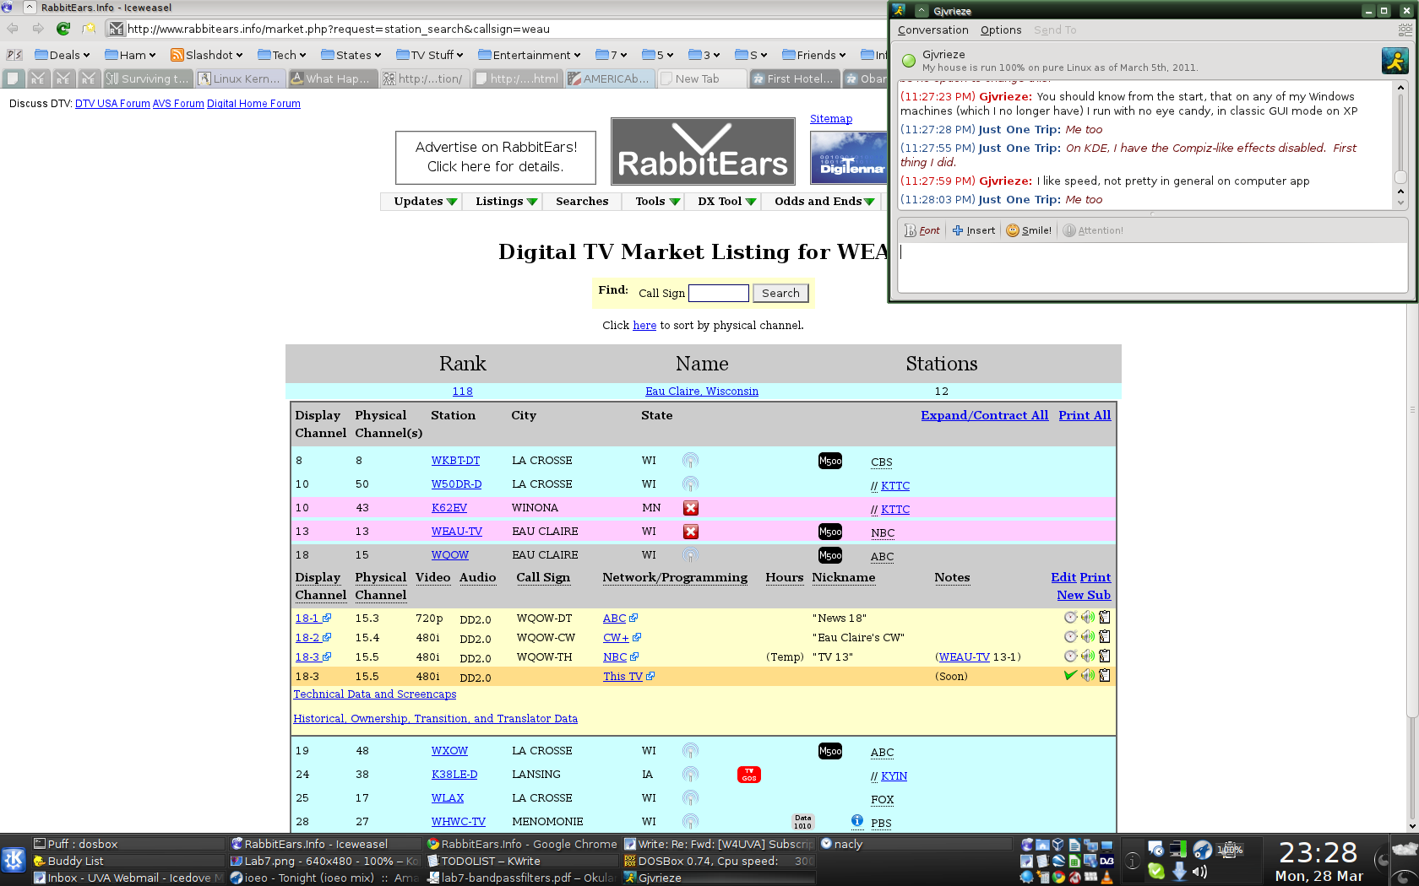Open the TV Stuff bookmark folder

pos(430,55)
